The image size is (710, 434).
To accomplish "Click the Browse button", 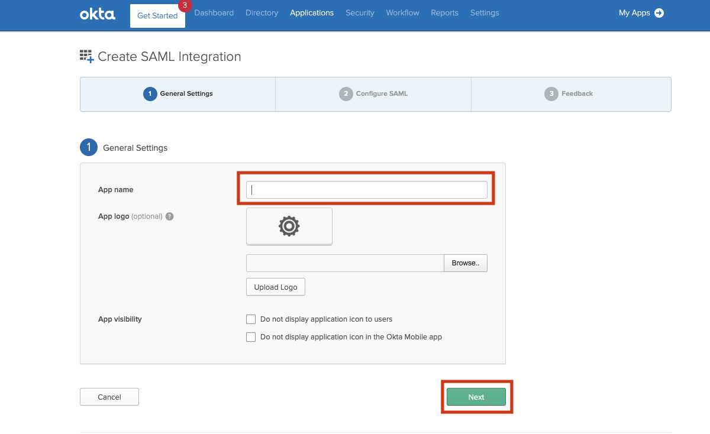I will 466,263.
